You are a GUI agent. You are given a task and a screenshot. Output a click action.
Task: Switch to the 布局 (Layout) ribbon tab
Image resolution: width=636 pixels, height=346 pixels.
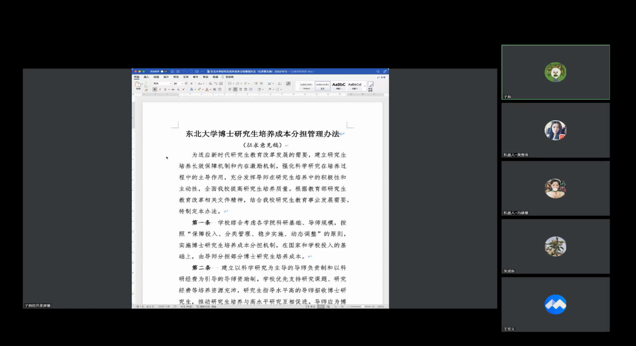pos(176,77)
